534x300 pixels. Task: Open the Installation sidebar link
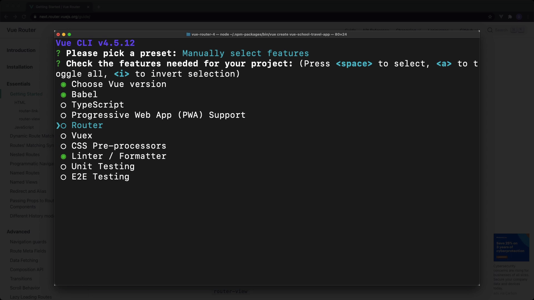(x=20, y=67)
